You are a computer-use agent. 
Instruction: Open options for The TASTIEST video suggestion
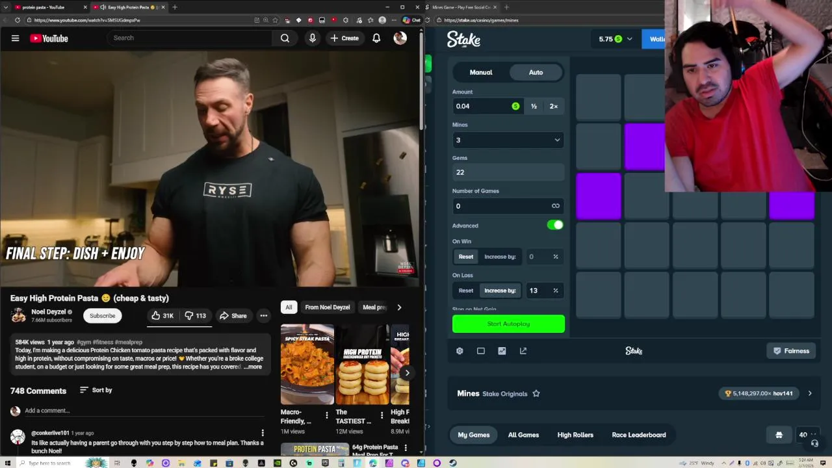click(x=382, y=415)
